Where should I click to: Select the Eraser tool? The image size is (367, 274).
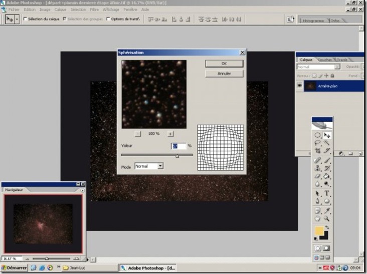pos(317,176)
